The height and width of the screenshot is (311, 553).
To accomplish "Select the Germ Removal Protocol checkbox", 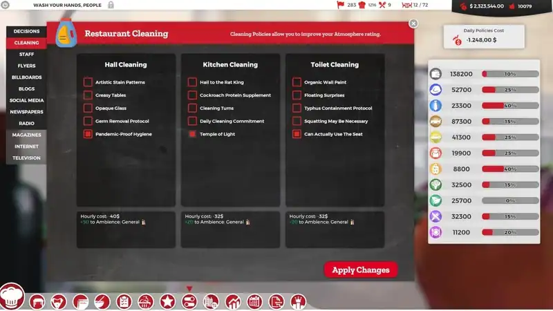I will pyautogui.click(x=88, y=122).
